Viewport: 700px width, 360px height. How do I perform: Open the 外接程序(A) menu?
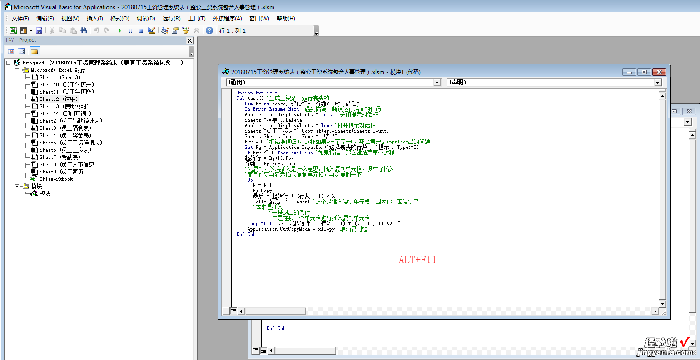(x=228, y=19)
